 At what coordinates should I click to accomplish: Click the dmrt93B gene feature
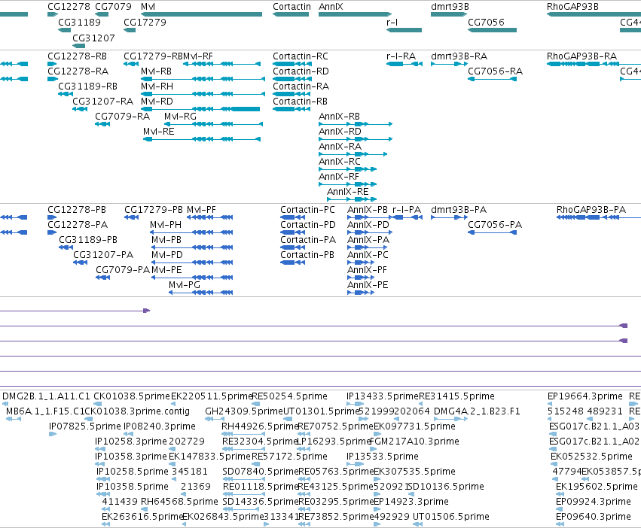click(449, 14)
